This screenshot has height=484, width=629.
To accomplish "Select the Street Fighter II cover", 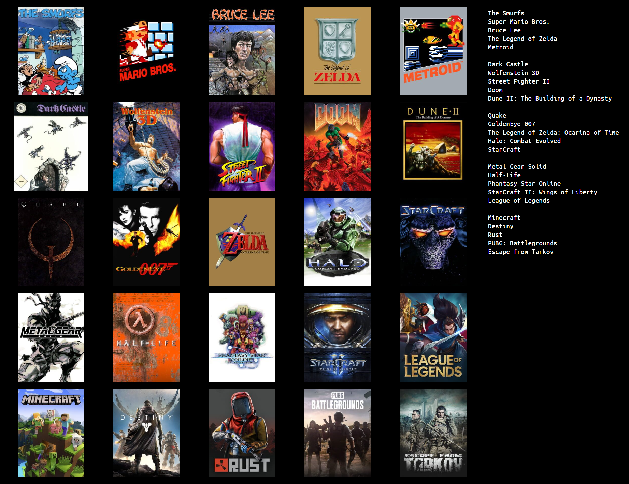I will 242,147.
